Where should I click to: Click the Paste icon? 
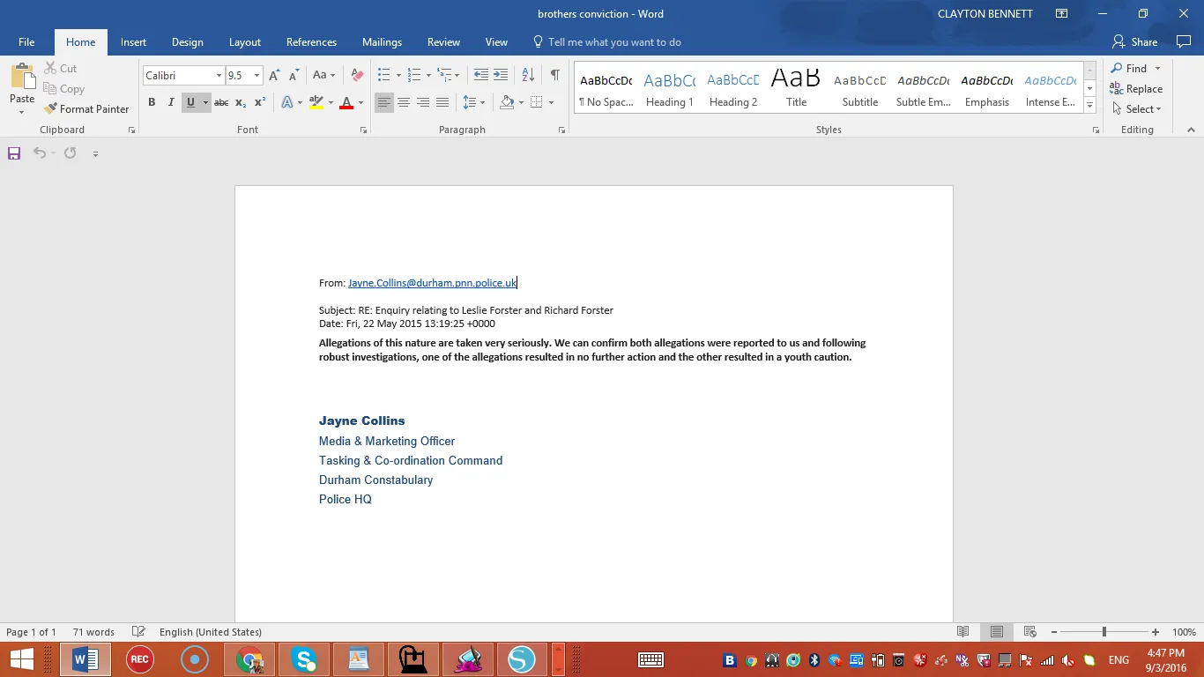22,76
